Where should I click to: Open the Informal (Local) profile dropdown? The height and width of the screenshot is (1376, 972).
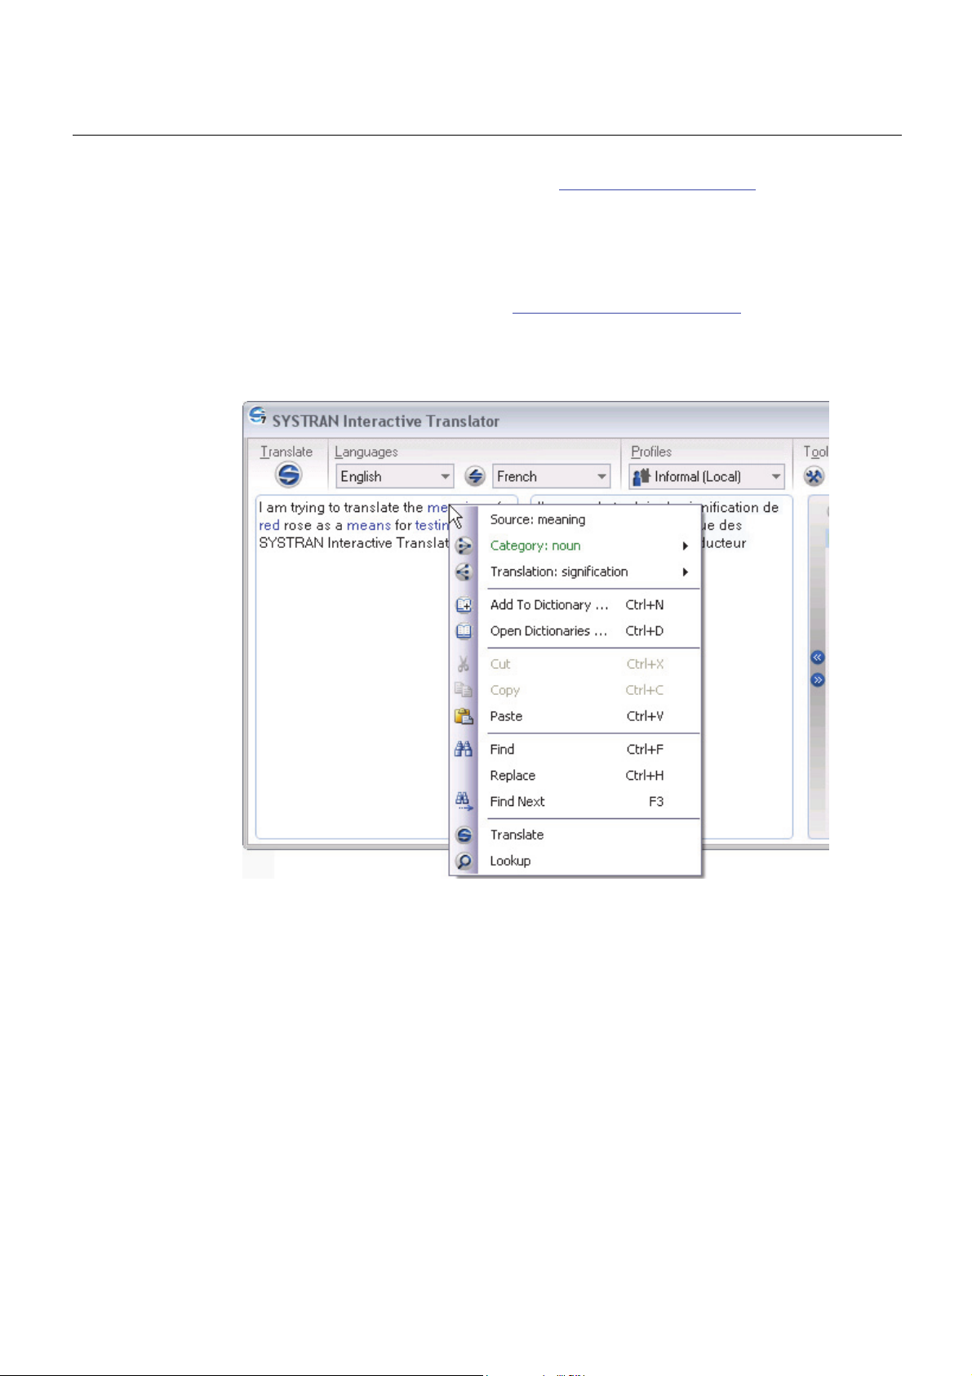(x=707, y=476)
